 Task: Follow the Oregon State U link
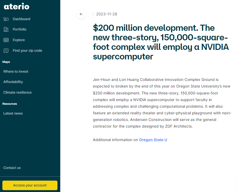(153, 140)
